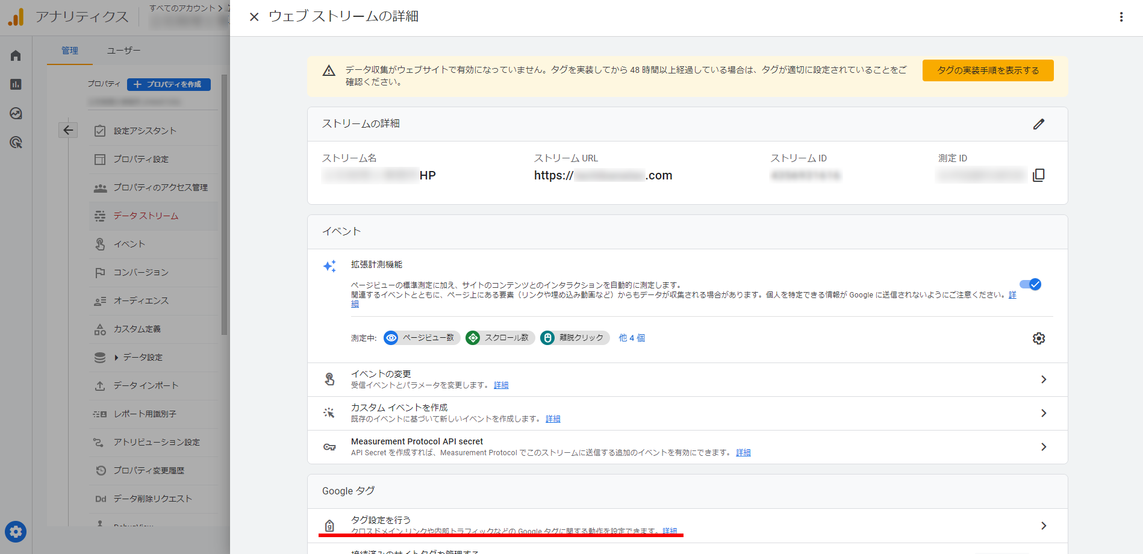Expand the イベントの変更 row chevron

pos(1043,379)
